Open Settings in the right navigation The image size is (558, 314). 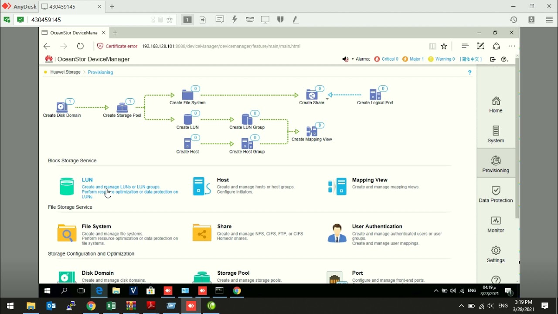point(496,254)
